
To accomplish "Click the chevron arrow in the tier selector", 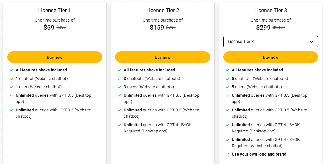I will 312,42.
